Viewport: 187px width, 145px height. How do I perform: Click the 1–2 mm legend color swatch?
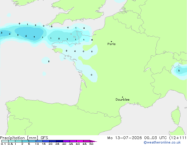19,141
